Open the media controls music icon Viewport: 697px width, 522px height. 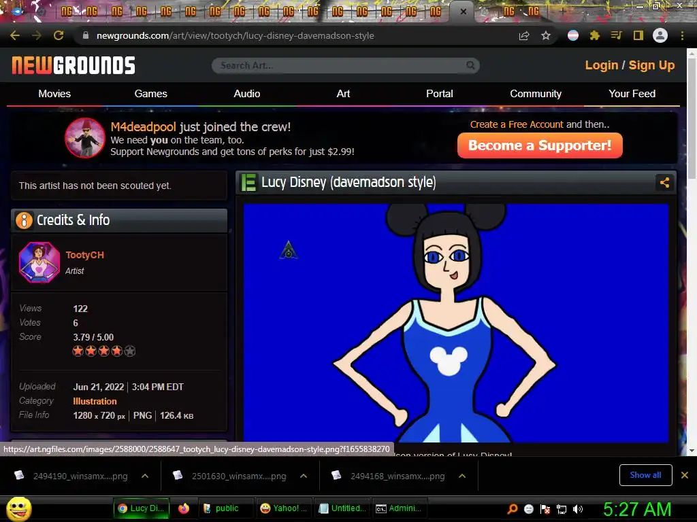(616, 35)
